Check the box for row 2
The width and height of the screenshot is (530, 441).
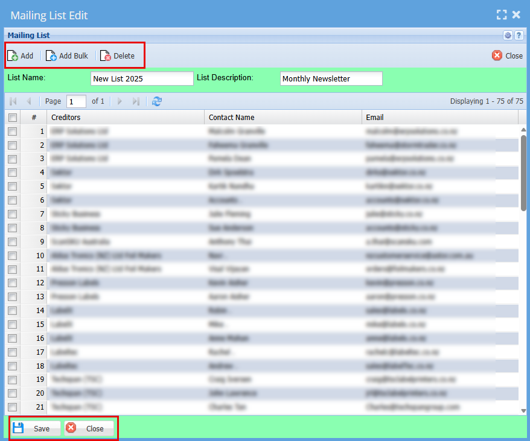tap(13, 145)
